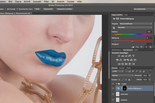The width and height of the screenshot is (155, 103).
Task: Clip adjustment to layer below
Action: click(133, 47)
